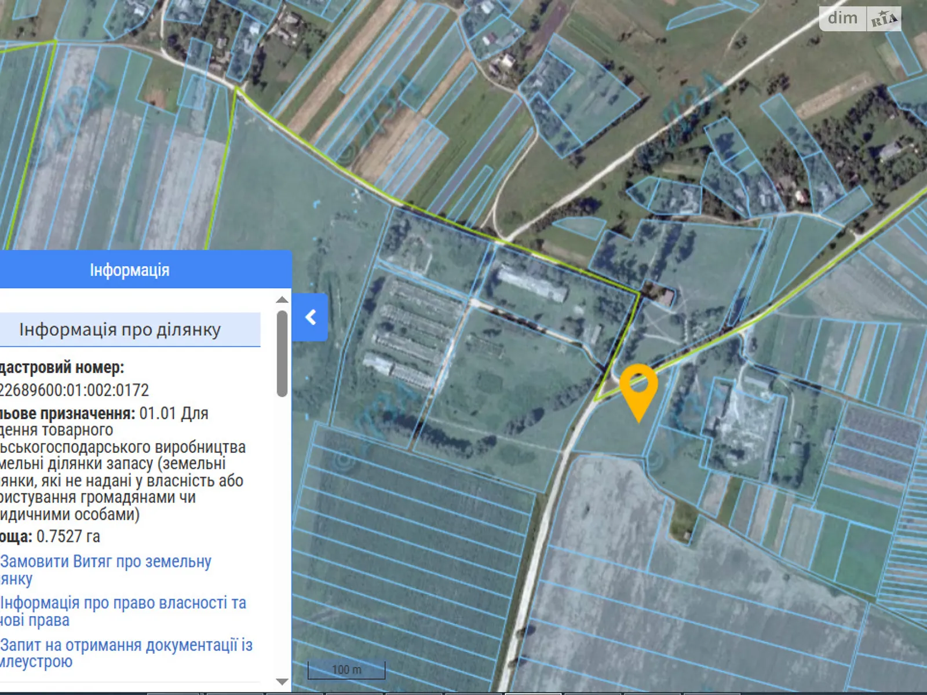Click the land purpose text '01.01 Для'
This screenshot has width=927, height=695.
174,414
